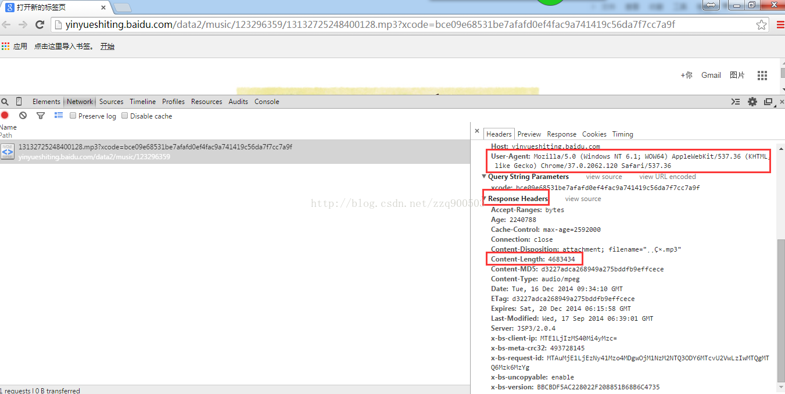Open the Console panel tab
785x394 pixels.
coord(267,102)
